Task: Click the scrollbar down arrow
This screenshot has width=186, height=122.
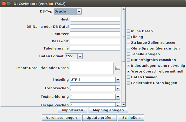Action: click(124, 104)
